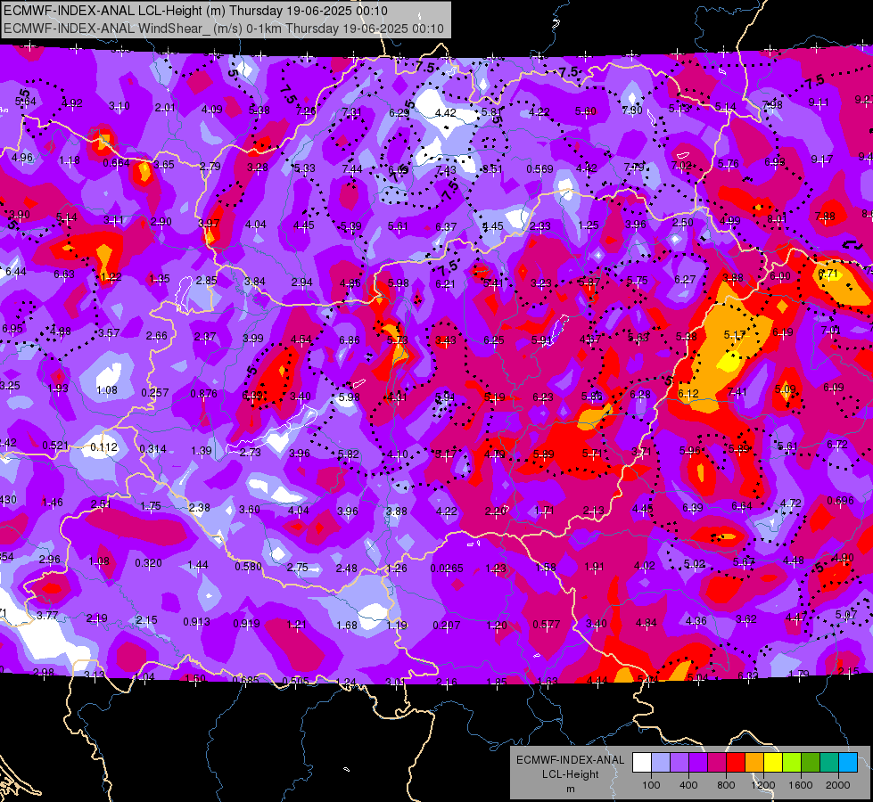Click the legend title ECMWF-INDEX-ANAL
The height and width of the screenshot is (802, 873).
click(x=570, y=760)
